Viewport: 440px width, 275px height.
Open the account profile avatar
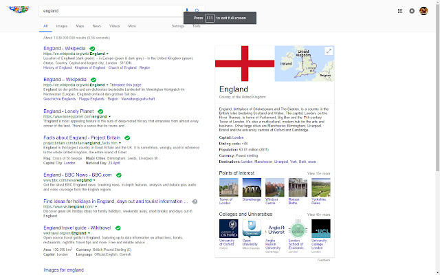[x=423, y=11]
